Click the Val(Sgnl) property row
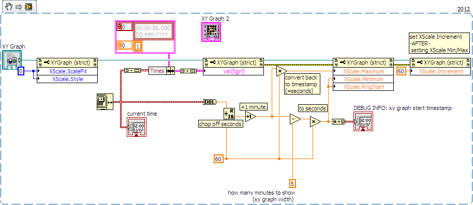473x205 pixels. click(233, 71)
